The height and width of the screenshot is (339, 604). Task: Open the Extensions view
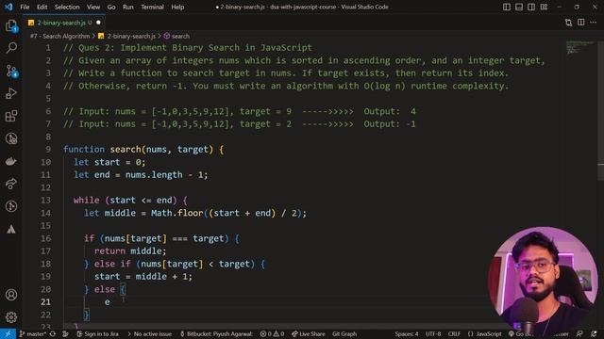(x=11, y=116)
